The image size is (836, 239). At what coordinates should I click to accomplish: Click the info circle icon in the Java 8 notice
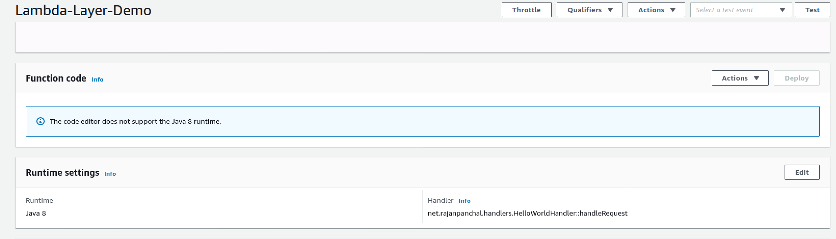41,122
